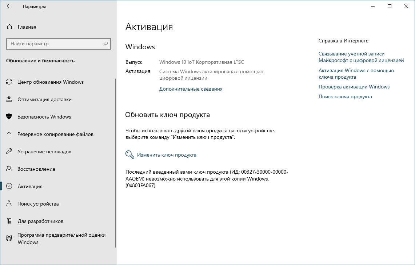Open Связывание учетной записи Майкрософт help link

[361, 57]
